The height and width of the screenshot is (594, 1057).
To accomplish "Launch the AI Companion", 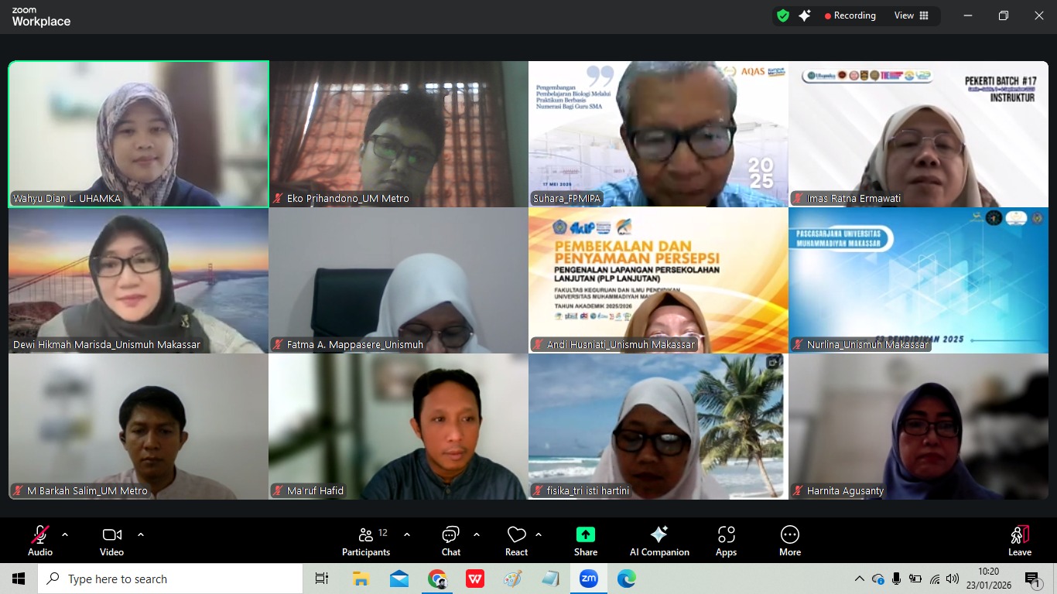I will tap(659, 541).
